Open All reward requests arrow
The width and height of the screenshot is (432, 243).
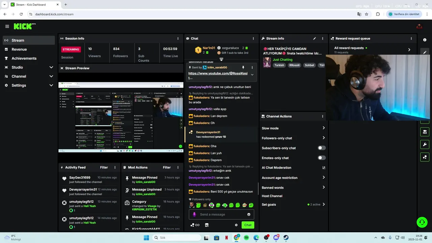tap(409, 50)
